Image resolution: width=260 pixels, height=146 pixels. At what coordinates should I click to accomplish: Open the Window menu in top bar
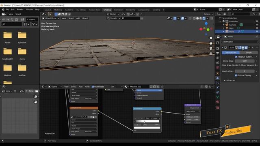tap(29, 10)
